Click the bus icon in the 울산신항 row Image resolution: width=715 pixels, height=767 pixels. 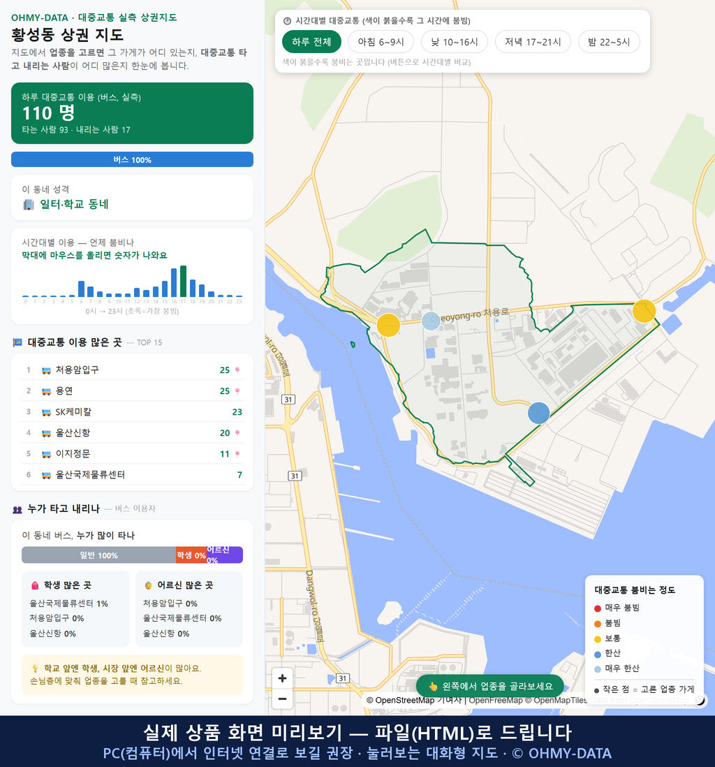pos(46,433)
